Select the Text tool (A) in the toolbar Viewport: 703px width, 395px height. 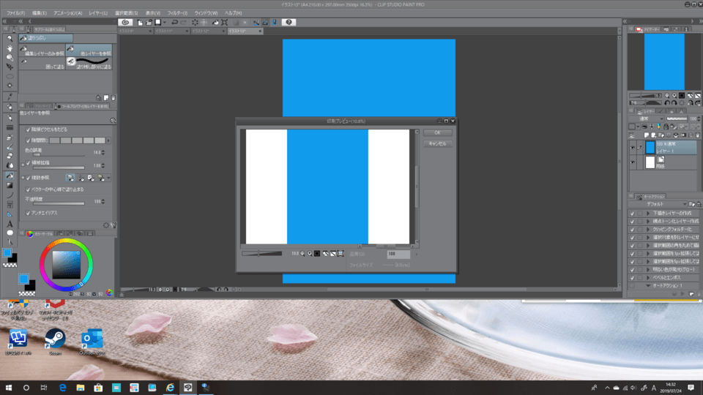pyautogui.click(x=10, y=225)
